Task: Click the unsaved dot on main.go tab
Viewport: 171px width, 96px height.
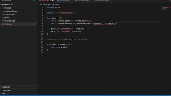Action: coord(53,1)
